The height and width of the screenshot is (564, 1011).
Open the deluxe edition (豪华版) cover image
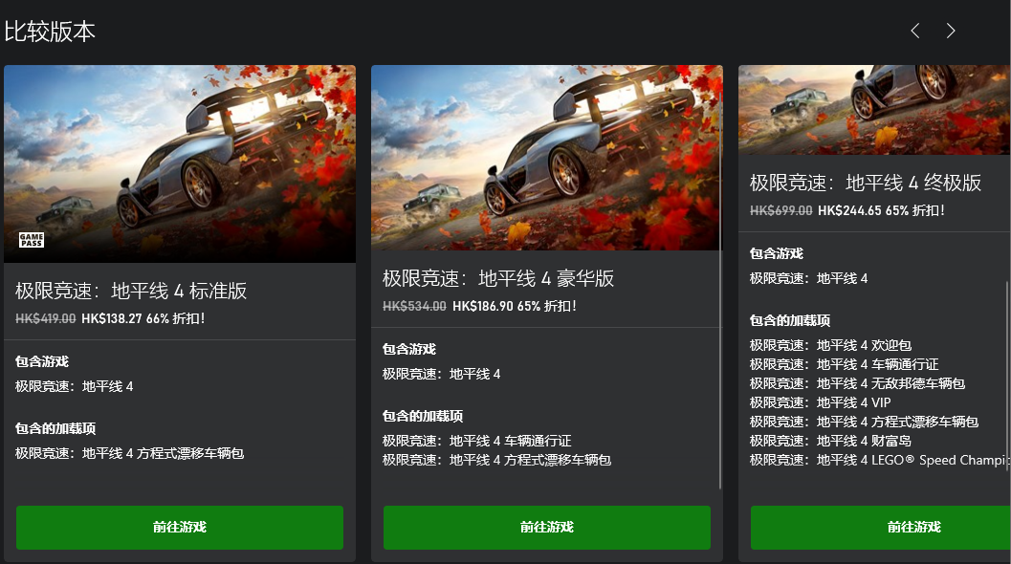point(547,158)
